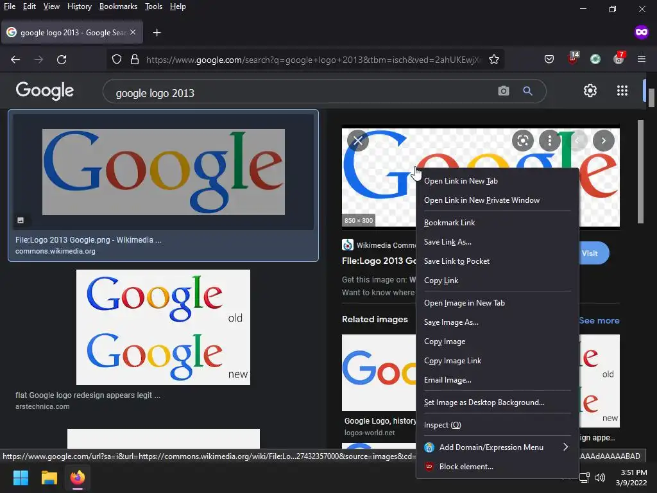The image size is (657, 493).
Task: Open the File menu
Action: click(x=10, y=6)
